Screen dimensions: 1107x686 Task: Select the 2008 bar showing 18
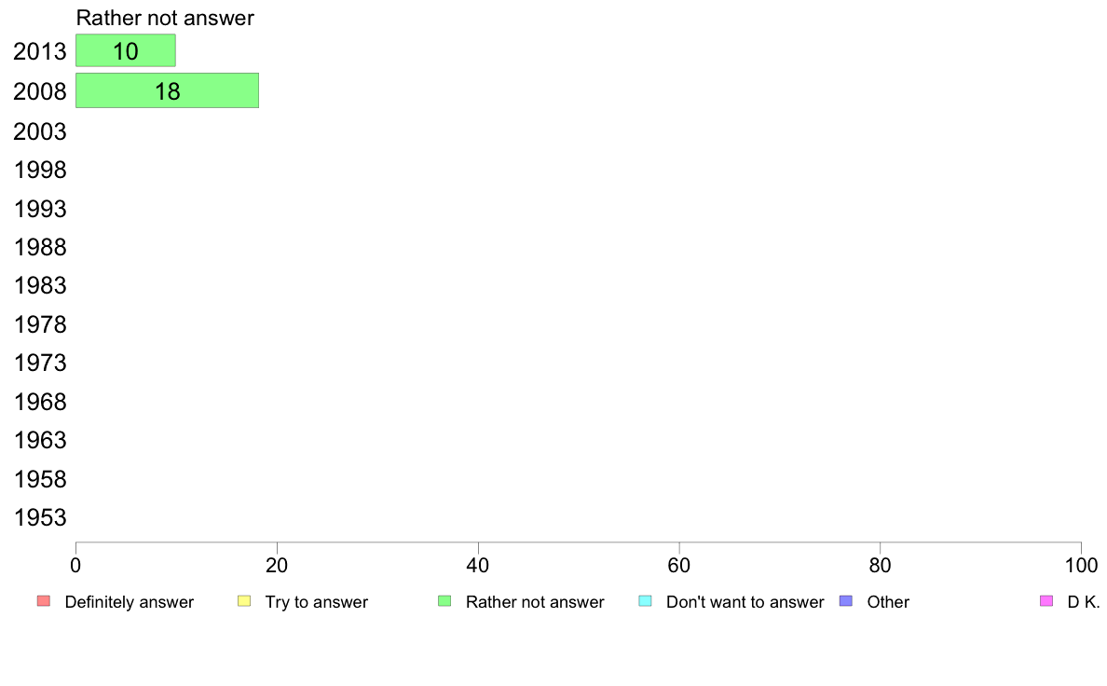168,90
